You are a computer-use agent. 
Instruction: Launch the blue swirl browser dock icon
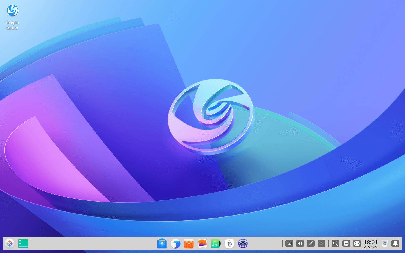(x=175, y=243)
